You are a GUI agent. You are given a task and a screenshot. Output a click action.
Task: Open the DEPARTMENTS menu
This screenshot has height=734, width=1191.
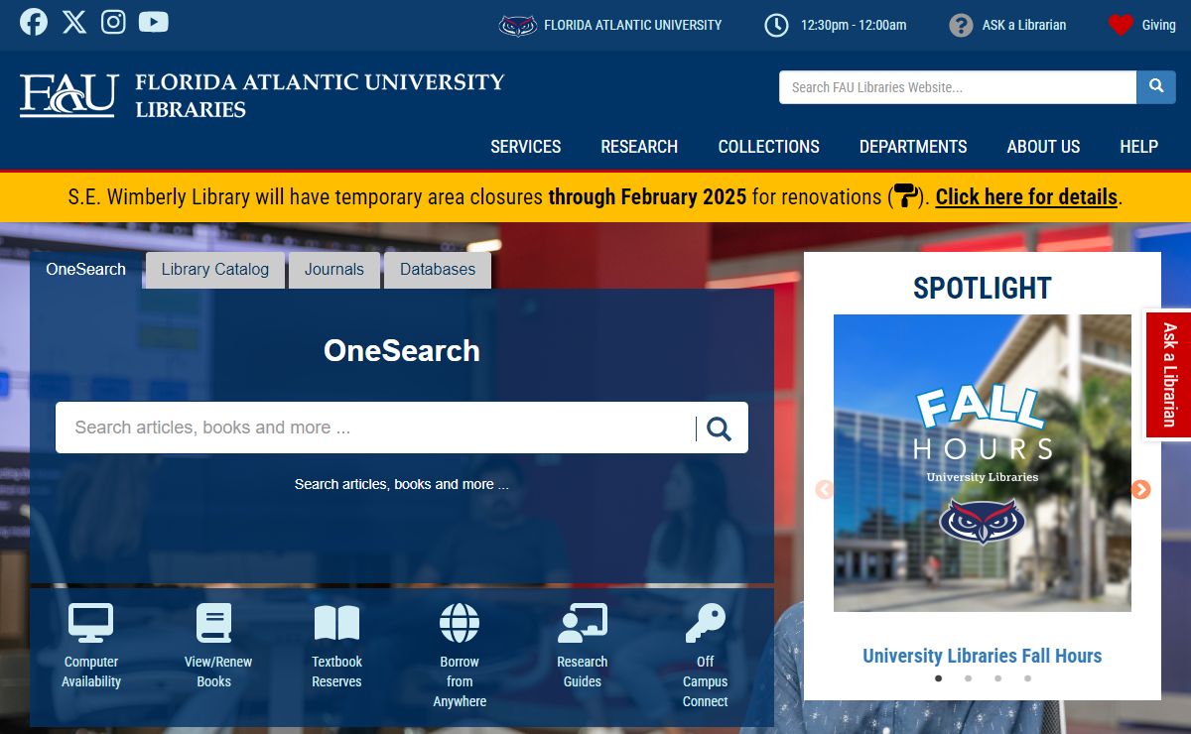913,147
